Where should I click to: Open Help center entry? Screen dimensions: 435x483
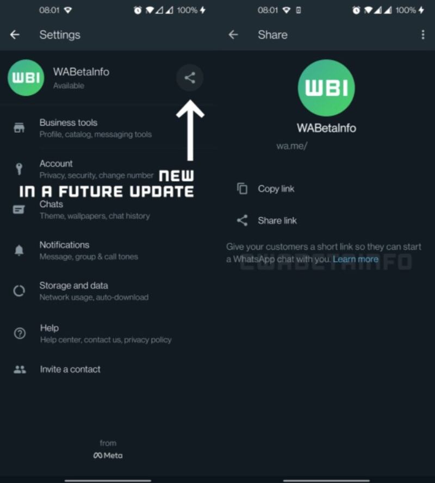[x=109, y=333]
